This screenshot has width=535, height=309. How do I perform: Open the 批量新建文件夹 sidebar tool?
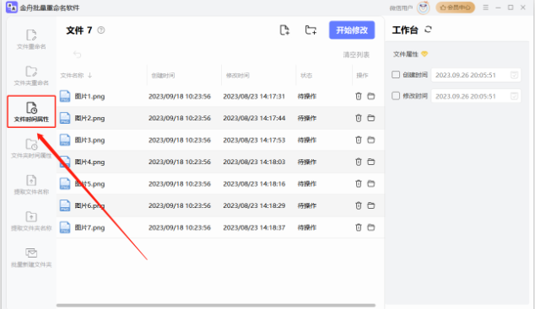click(31, 258)
